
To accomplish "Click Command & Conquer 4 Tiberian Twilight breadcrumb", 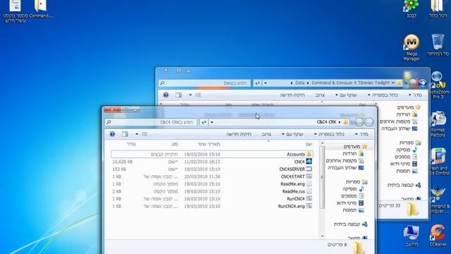I will point(350,83).
